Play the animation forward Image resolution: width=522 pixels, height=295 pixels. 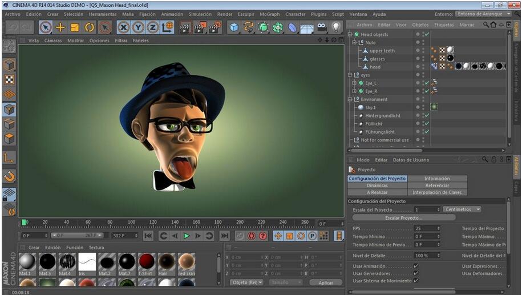pyautogui.click(x=187, y=236)
